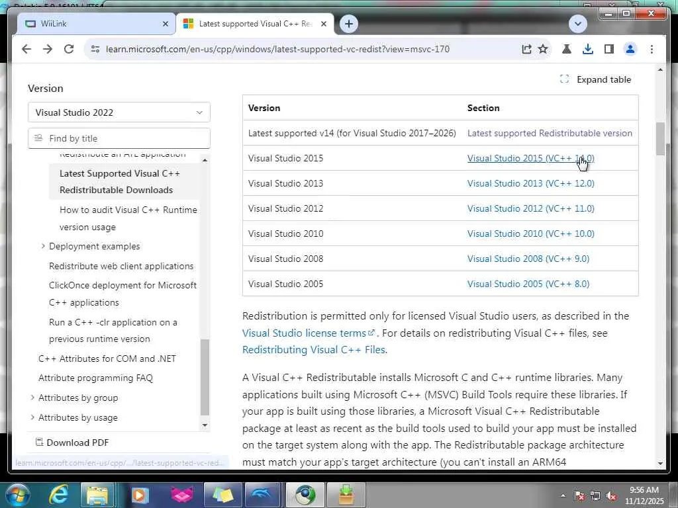This screenshot has width=678, height=508.
Task: Close the Latest supported Visual C++ tab
Action: (323, 24)
